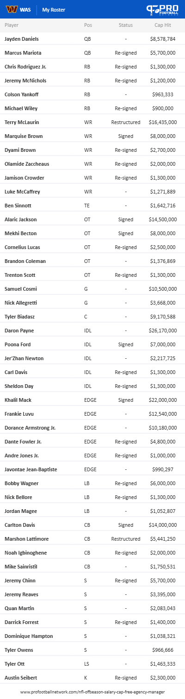This screenshot has width=185, height=699.
Task: Select the Bobby Wagner roster row
Action: click(92, 483)
